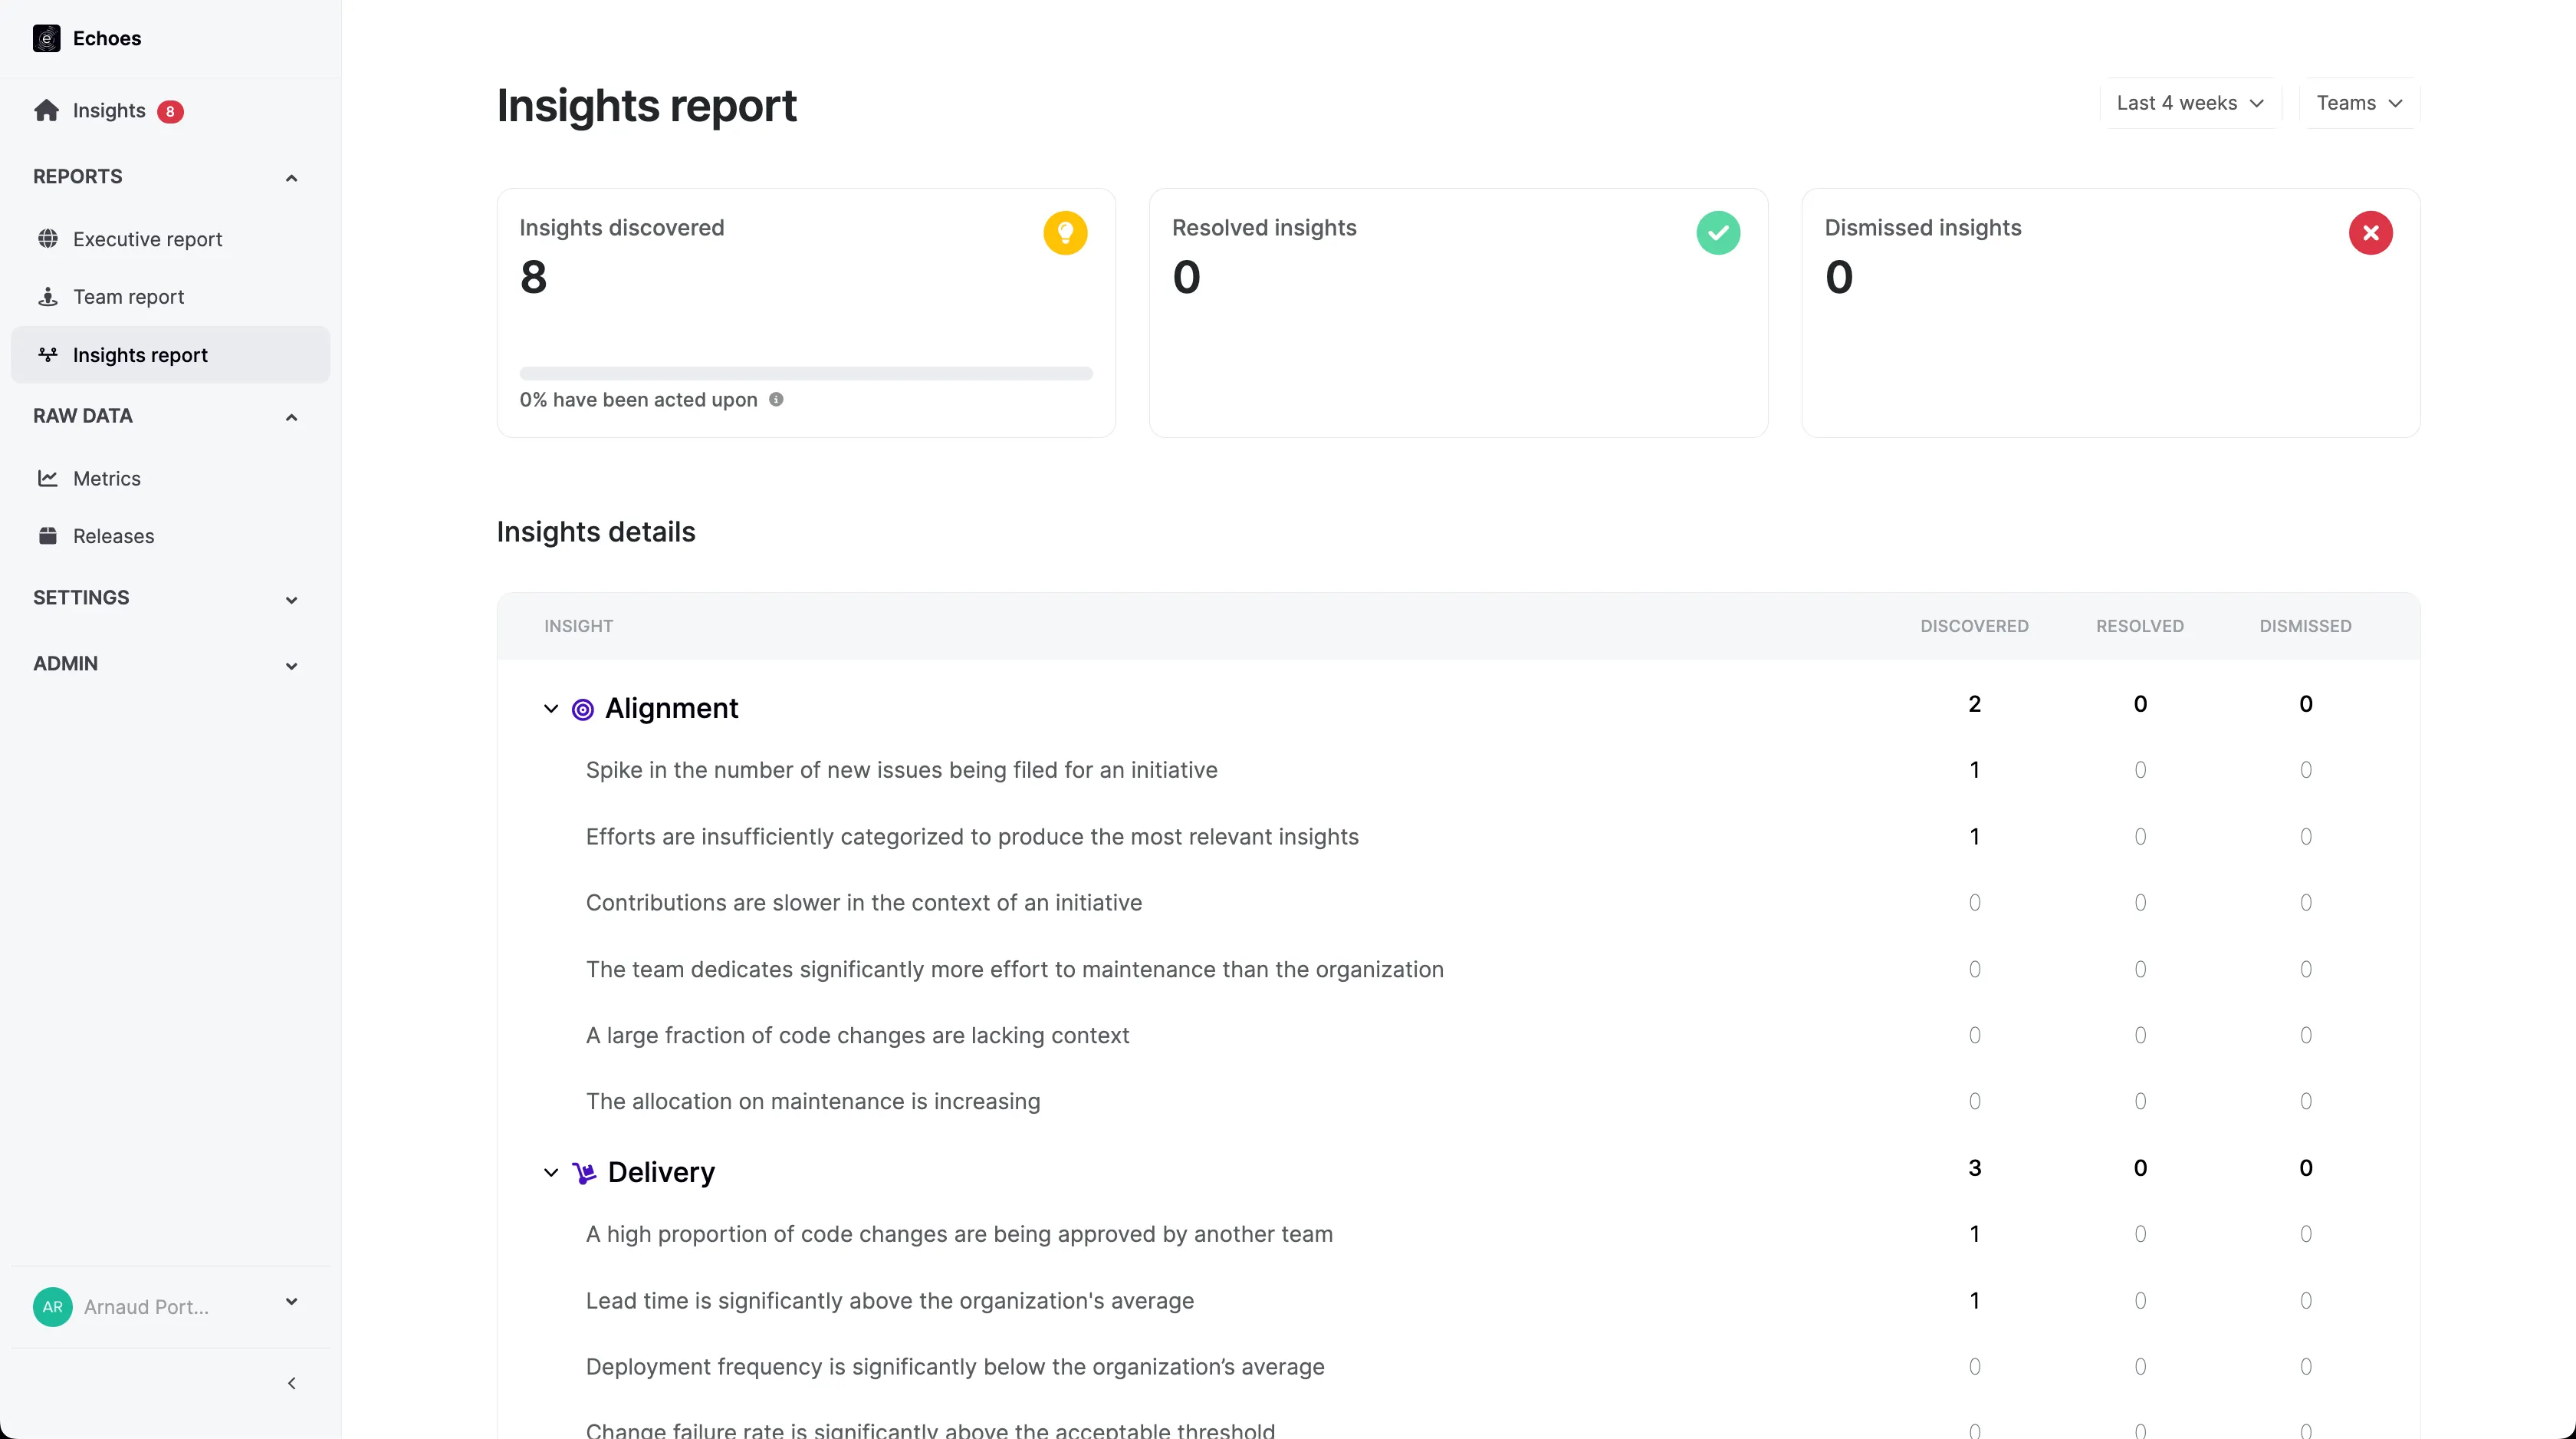Click the AR user avatar
Screen dimensions: 2576x1439
click(52, 1307)
